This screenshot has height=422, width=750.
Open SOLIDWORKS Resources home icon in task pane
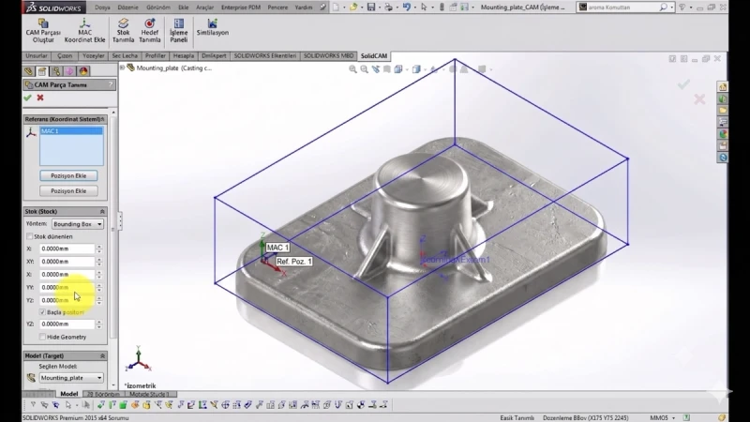(x=722, y=86)
